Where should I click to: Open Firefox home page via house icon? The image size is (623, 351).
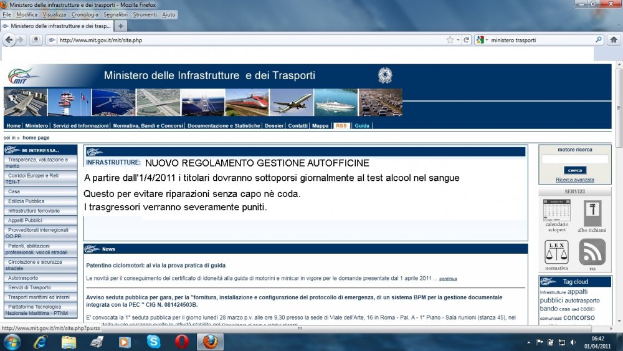coord(614,40)
